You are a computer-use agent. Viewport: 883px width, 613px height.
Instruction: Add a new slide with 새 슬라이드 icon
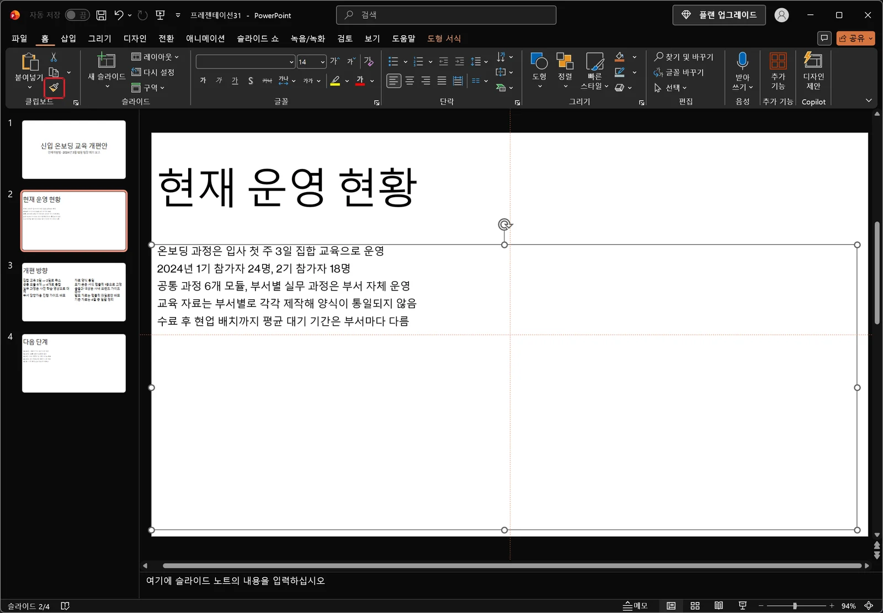(106, 60)
